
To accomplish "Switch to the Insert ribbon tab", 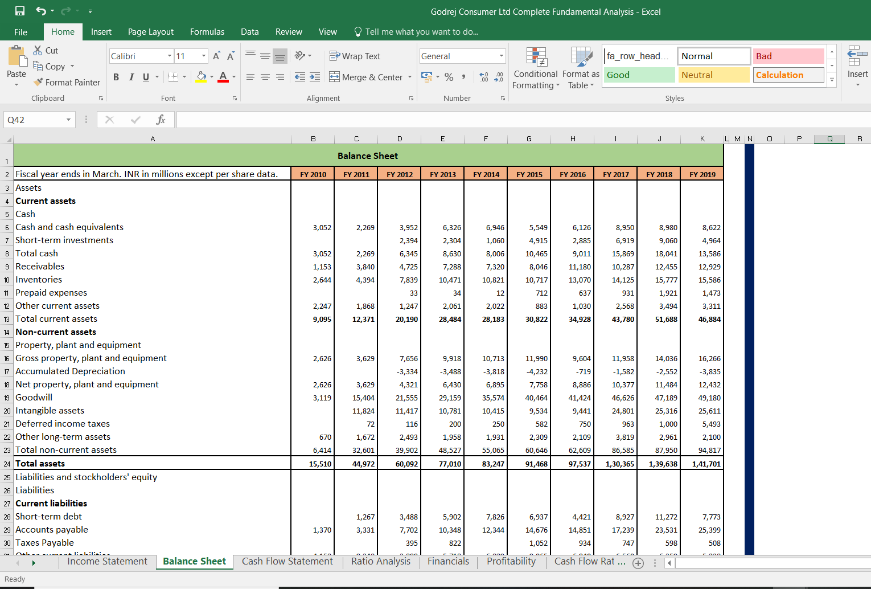I will pyautogui.click(x=101, y=32).
